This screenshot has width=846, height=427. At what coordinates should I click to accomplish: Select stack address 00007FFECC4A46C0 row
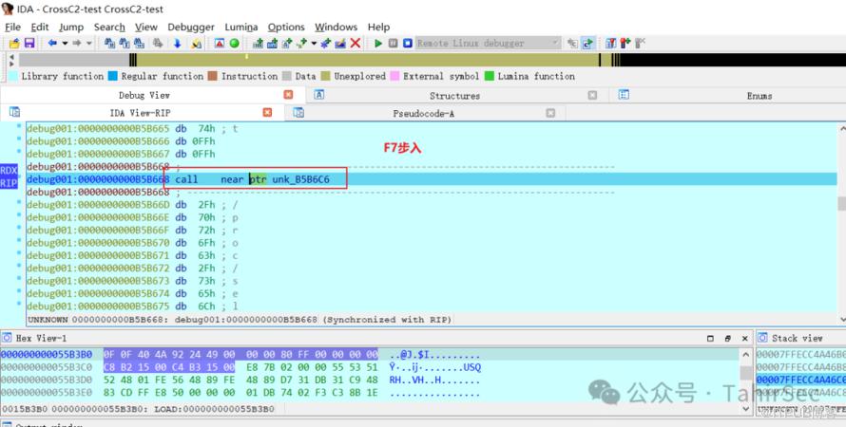[x=801, y=380]
